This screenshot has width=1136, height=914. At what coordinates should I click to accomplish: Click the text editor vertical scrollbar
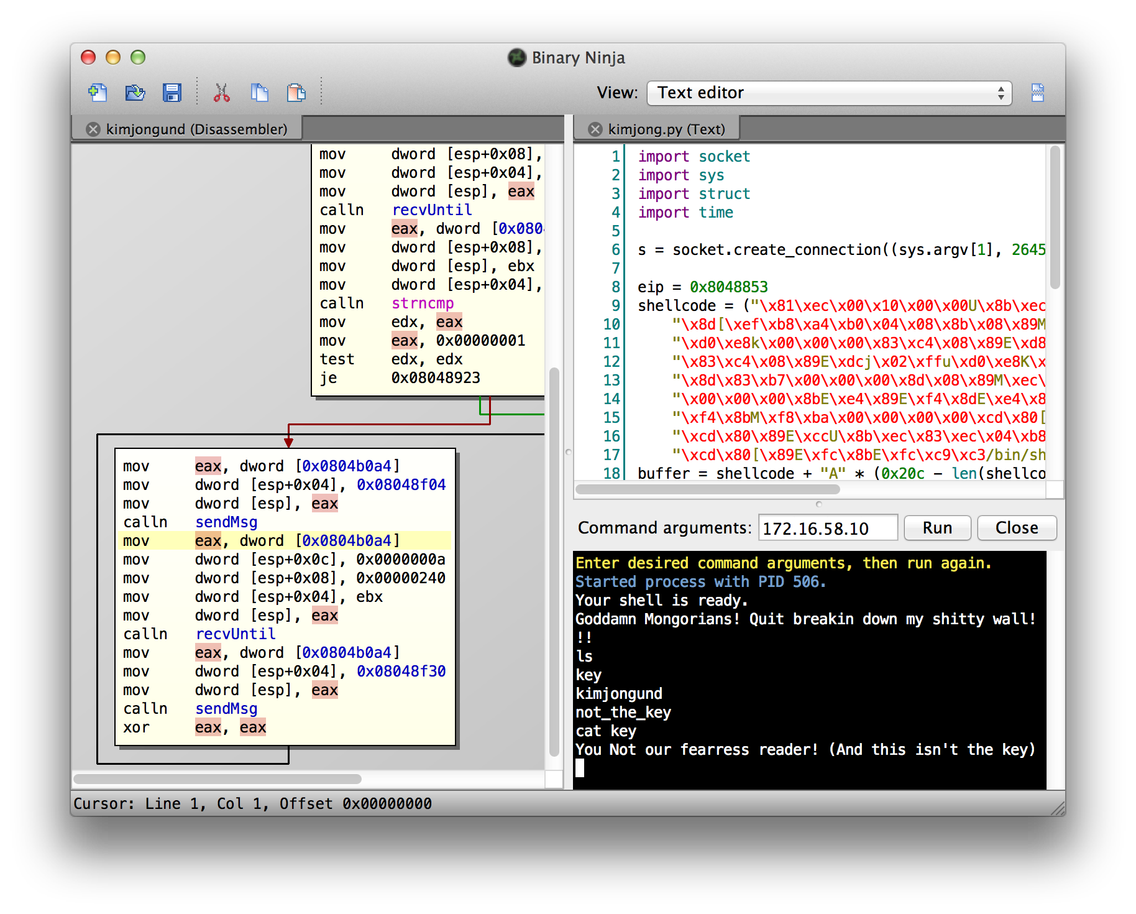[1055, 218]
